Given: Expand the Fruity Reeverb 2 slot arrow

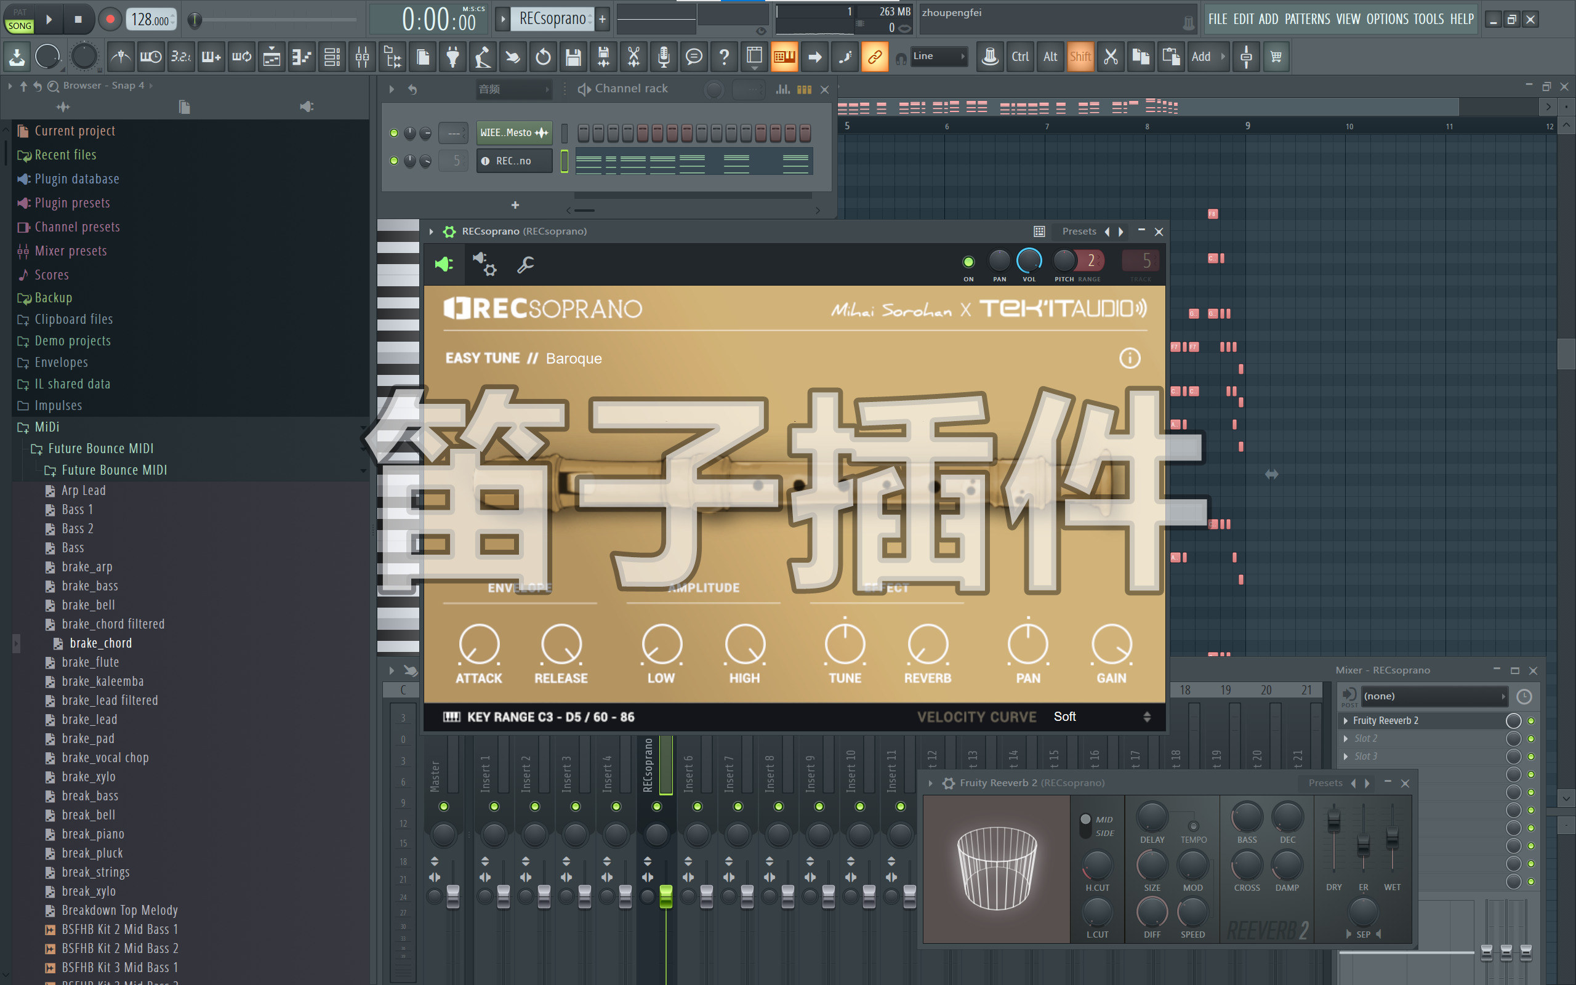Looking at the screenshot, I should (x=1346, y=720).
